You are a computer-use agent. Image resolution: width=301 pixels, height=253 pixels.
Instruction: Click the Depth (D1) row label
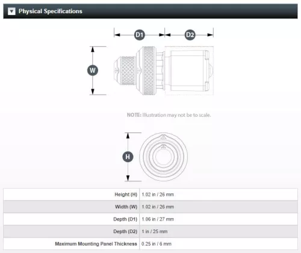click(x=125, y=219)
